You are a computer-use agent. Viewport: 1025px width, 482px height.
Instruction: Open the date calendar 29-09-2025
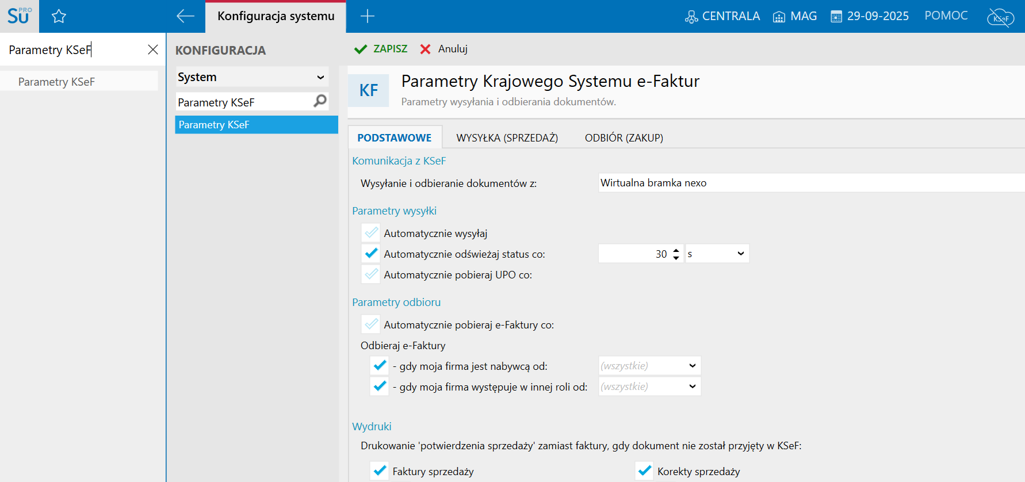click(x=870, y=16)
